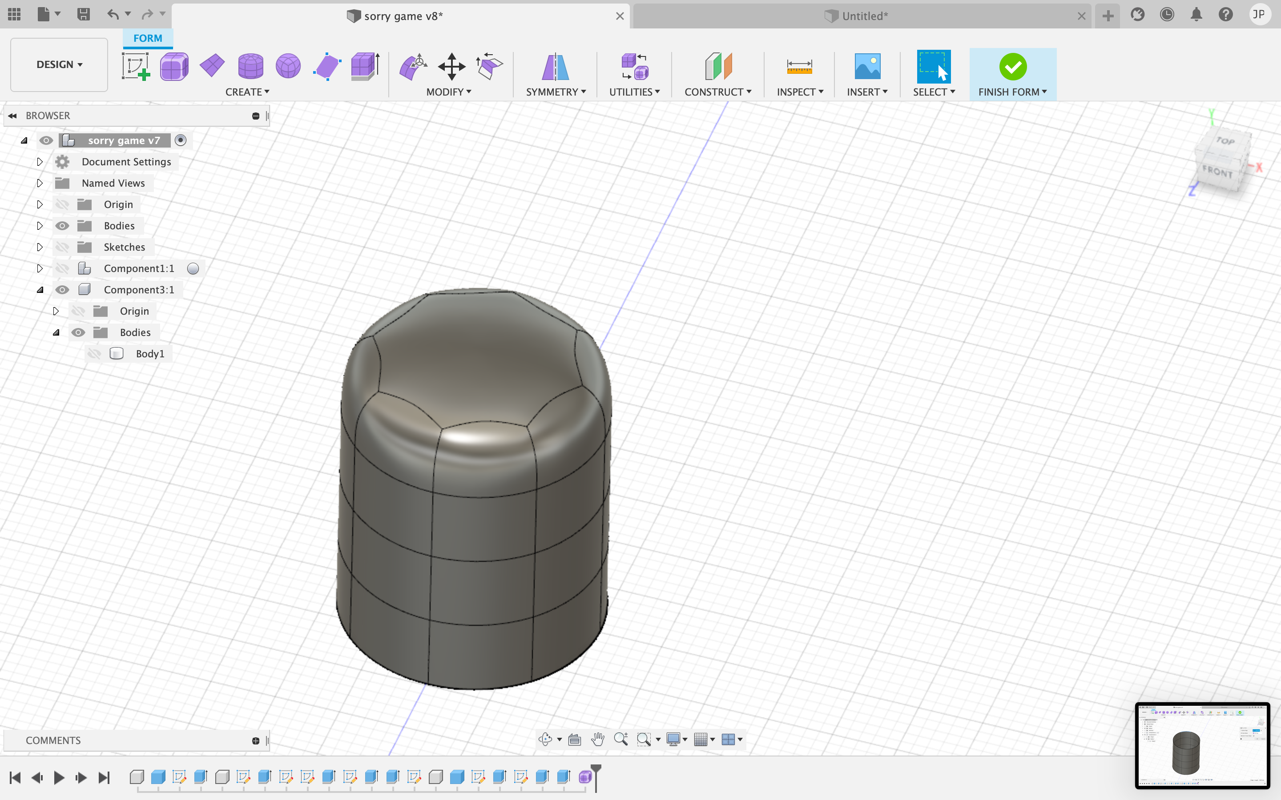
Task: Select the Plane form tool
Action: 212,67
